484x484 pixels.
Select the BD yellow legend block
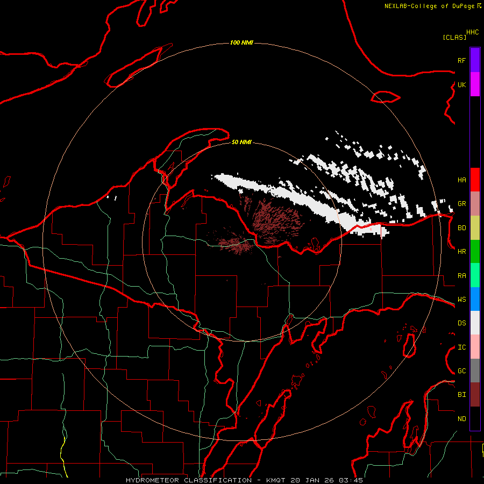coord(475,228)
